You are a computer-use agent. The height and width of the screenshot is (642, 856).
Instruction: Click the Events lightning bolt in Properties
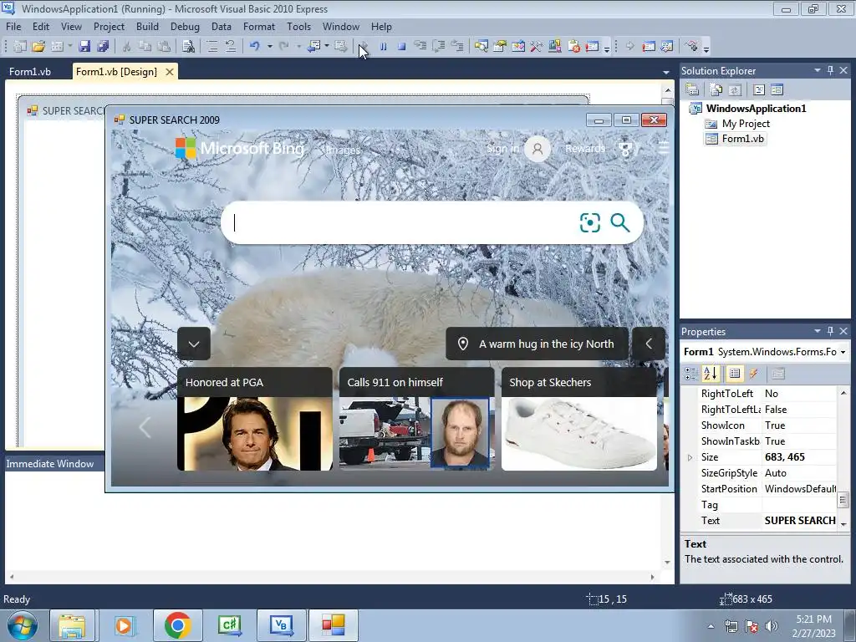753,374
